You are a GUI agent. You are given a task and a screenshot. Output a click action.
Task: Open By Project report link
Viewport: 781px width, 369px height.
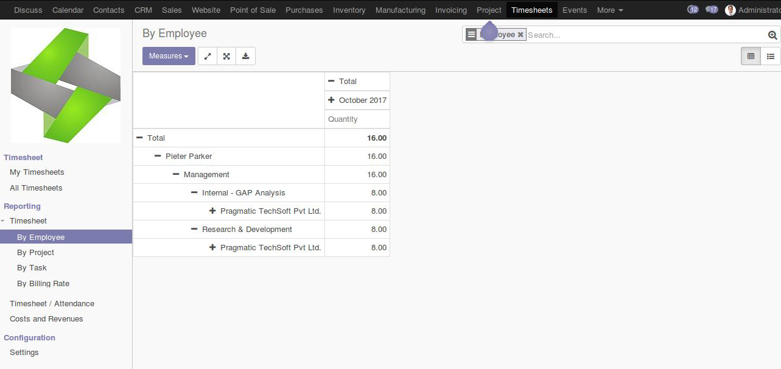tap(35, 253)
